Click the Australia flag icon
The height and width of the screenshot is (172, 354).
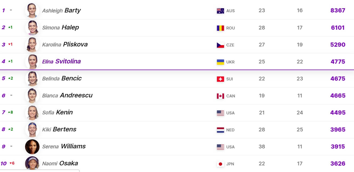tap(220, 11)
